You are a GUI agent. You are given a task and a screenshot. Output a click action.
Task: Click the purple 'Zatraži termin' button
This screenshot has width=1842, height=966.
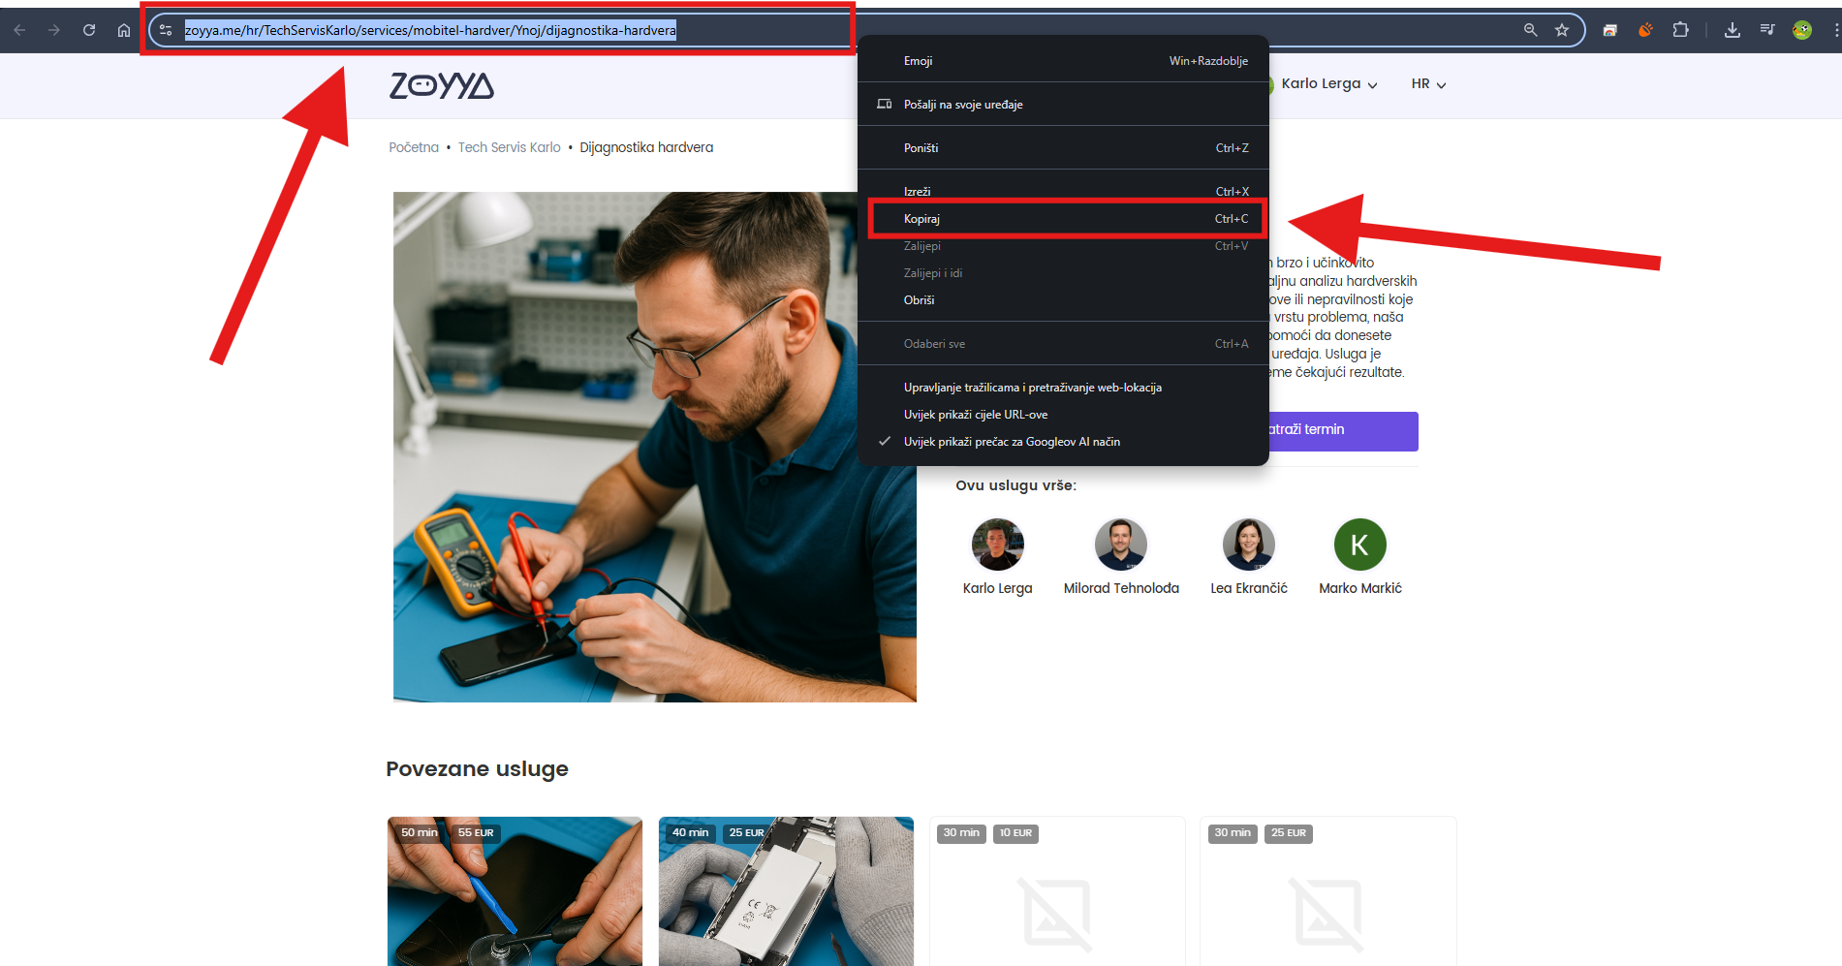pos(1344,430)
